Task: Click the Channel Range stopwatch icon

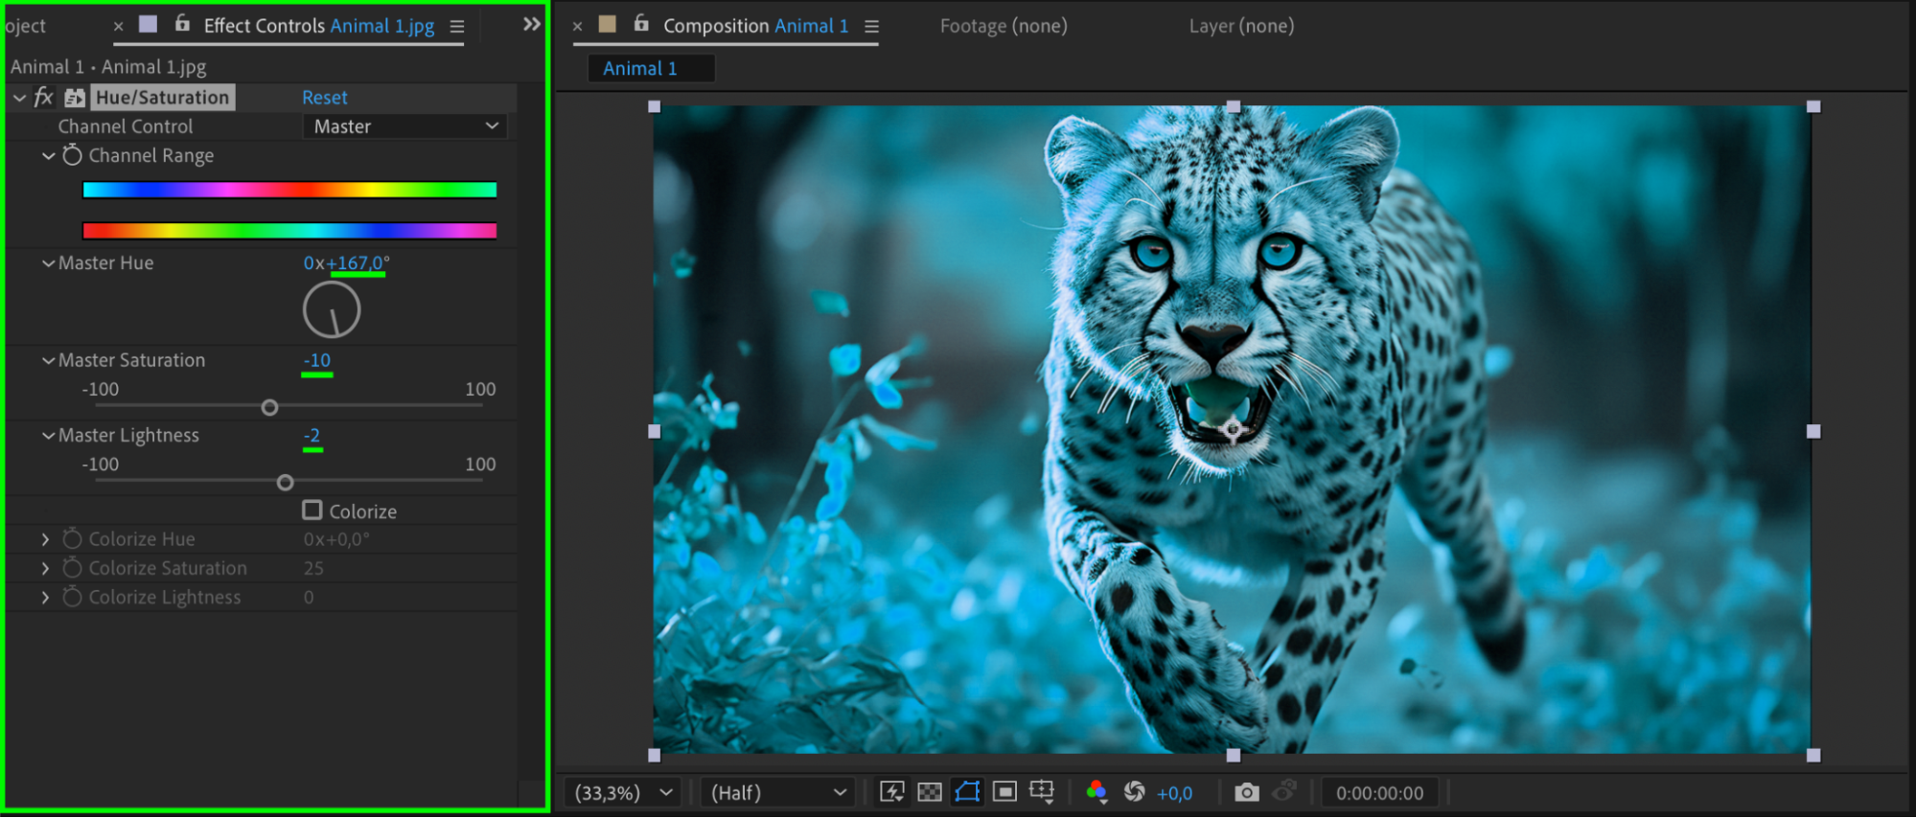Action: tap(72, 155)
